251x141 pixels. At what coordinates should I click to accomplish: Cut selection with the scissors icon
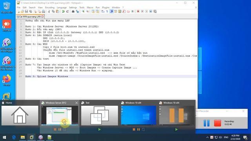(x=49, y=11)
